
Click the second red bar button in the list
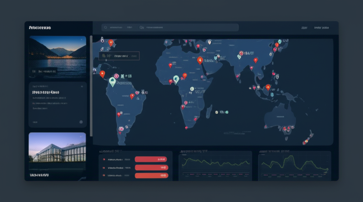pos(151,167)
